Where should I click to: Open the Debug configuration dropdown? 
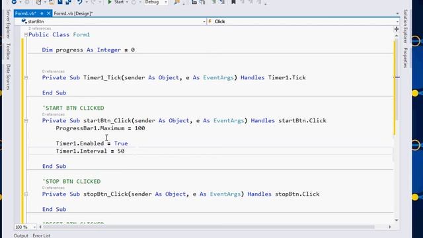pyautogui.click(x=156, y=2)
